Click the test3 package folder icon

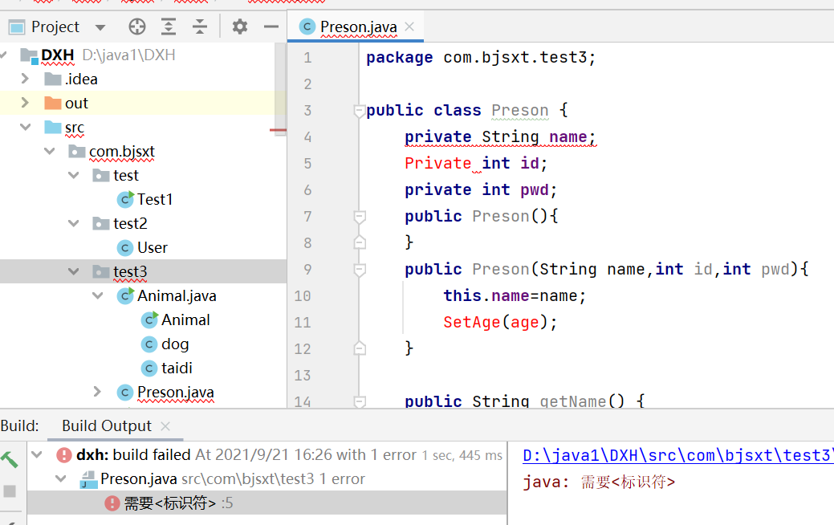tap(101, 272)
